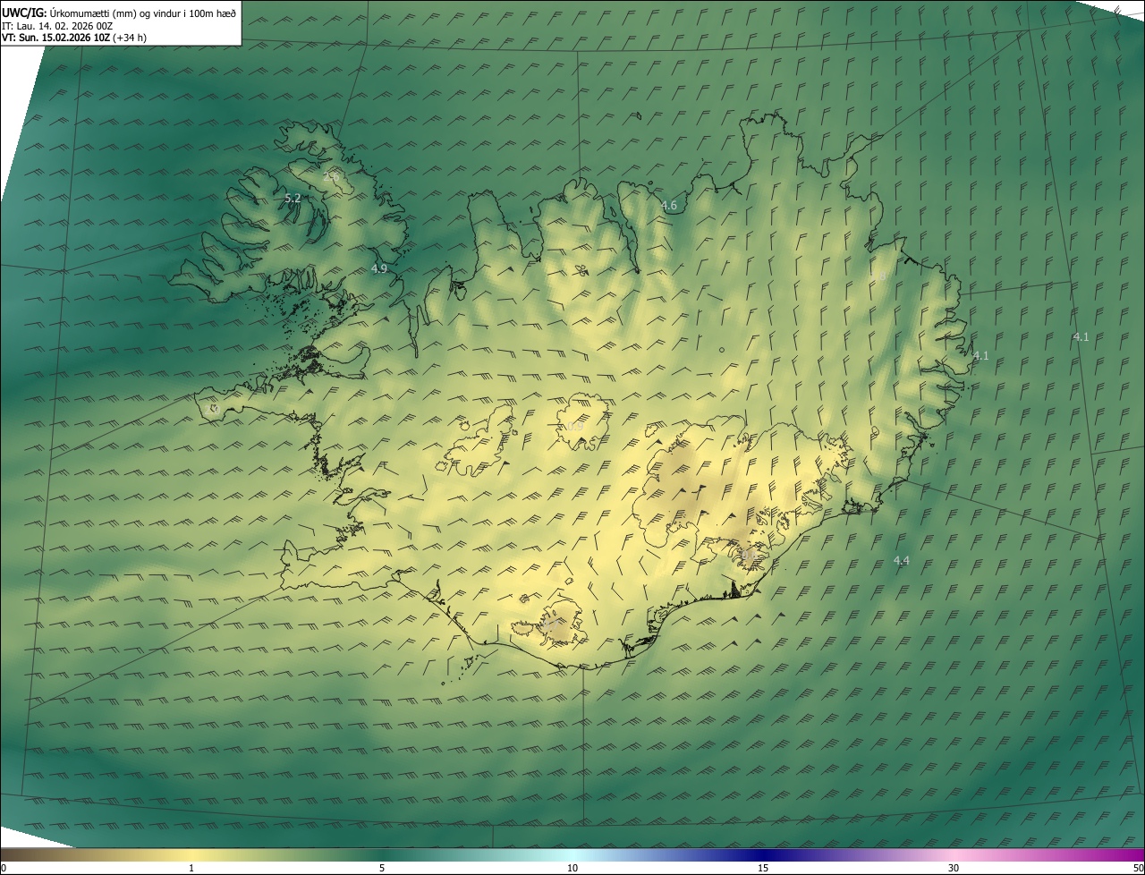The width and height of the screenshot is (1145, 875).
Task: Click the 4.6 value on the north coast
Action: [x=669, y=206]
